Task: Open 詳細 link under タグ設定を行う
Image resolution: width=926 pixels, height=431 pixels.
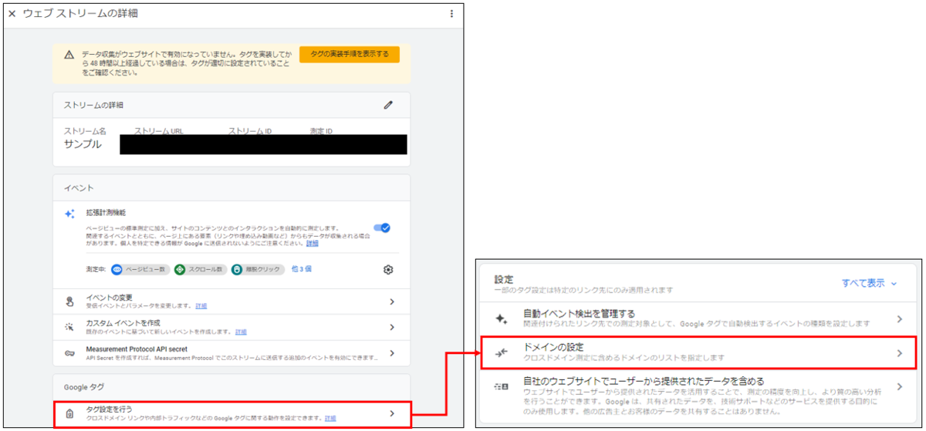Action: point(330,418)
